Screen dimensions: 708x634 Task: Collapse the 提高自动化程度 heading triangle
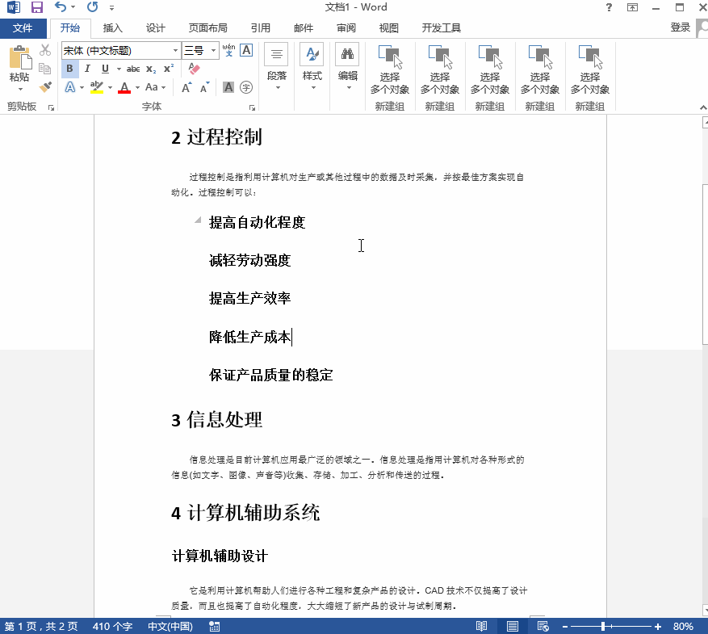click(x=198, y=220)
